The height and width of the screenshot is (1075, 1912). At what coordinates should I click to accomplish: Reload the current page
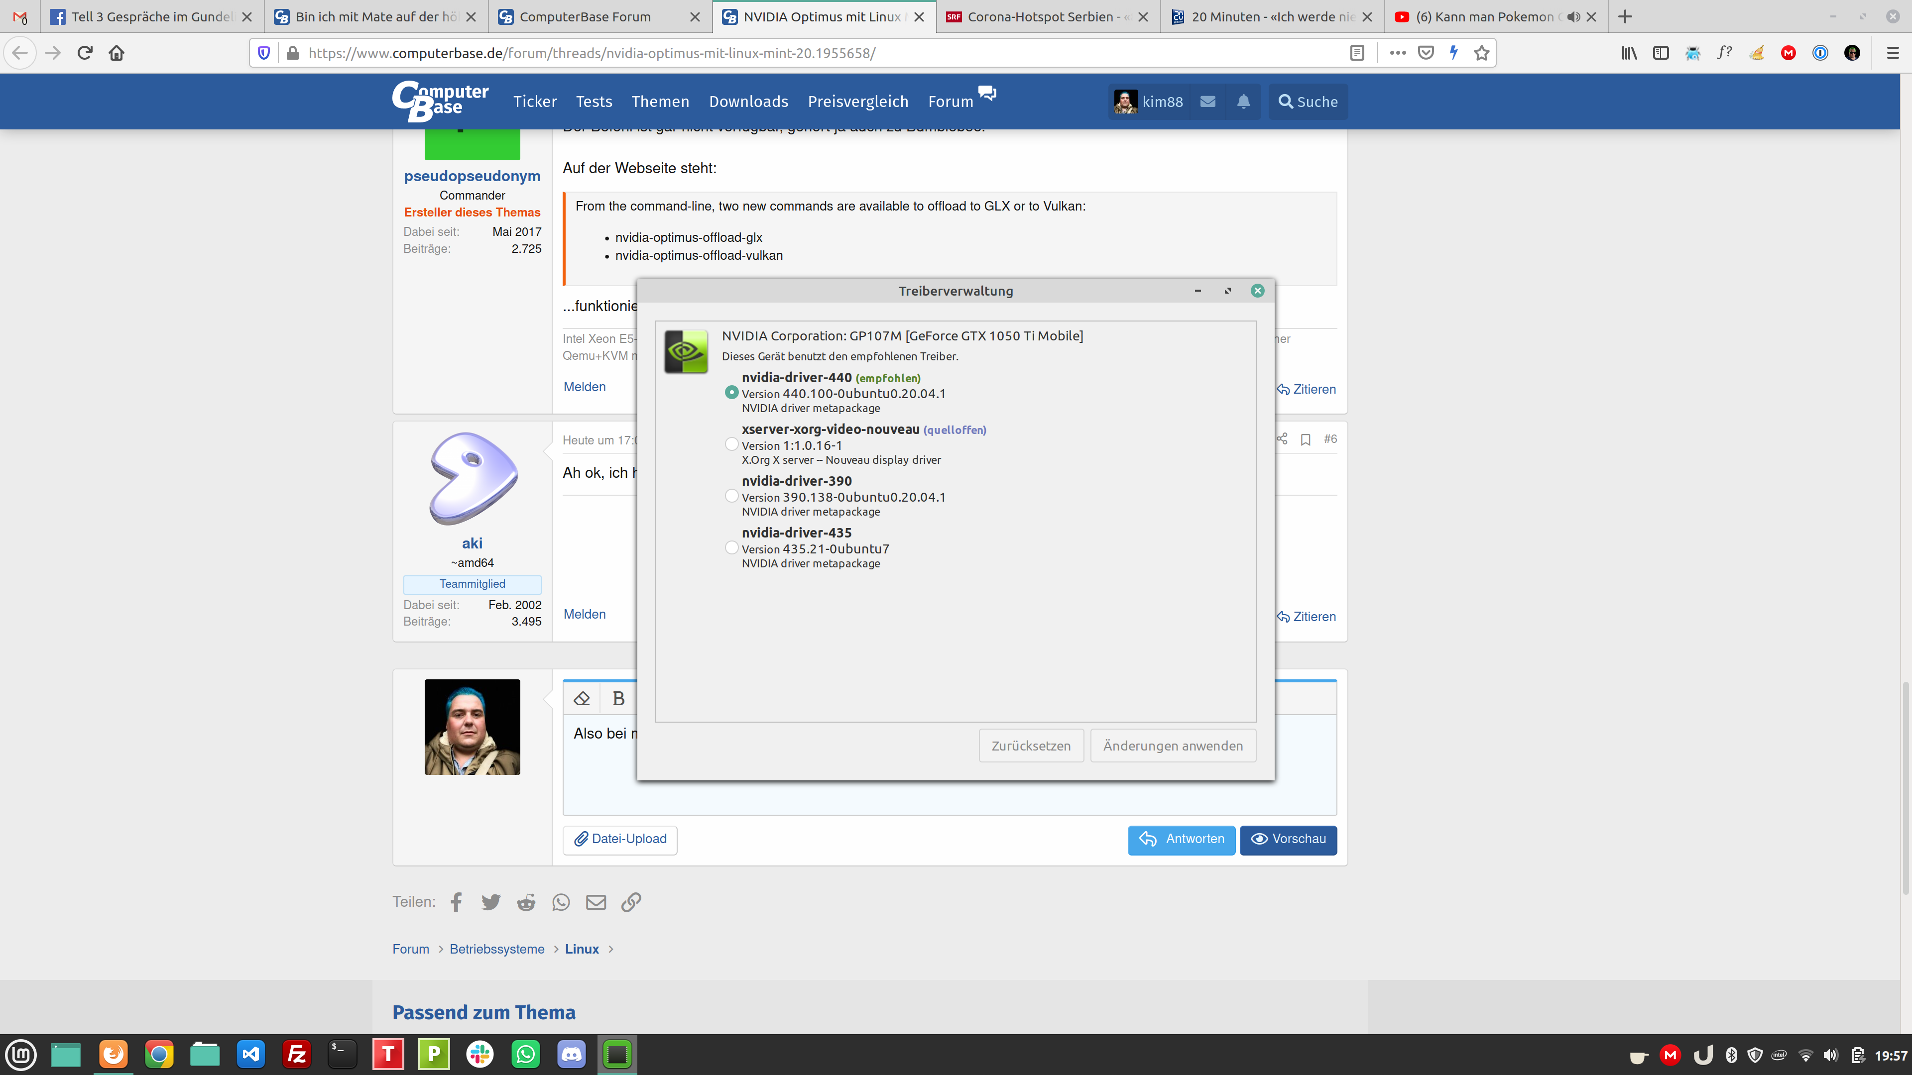tap(85, 53)
